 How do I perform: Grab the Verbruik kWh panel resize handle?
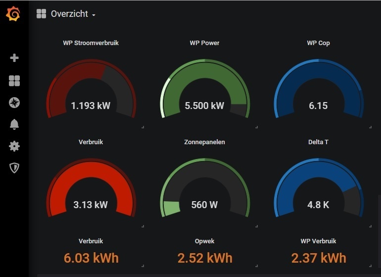click(x=143, y=266)
